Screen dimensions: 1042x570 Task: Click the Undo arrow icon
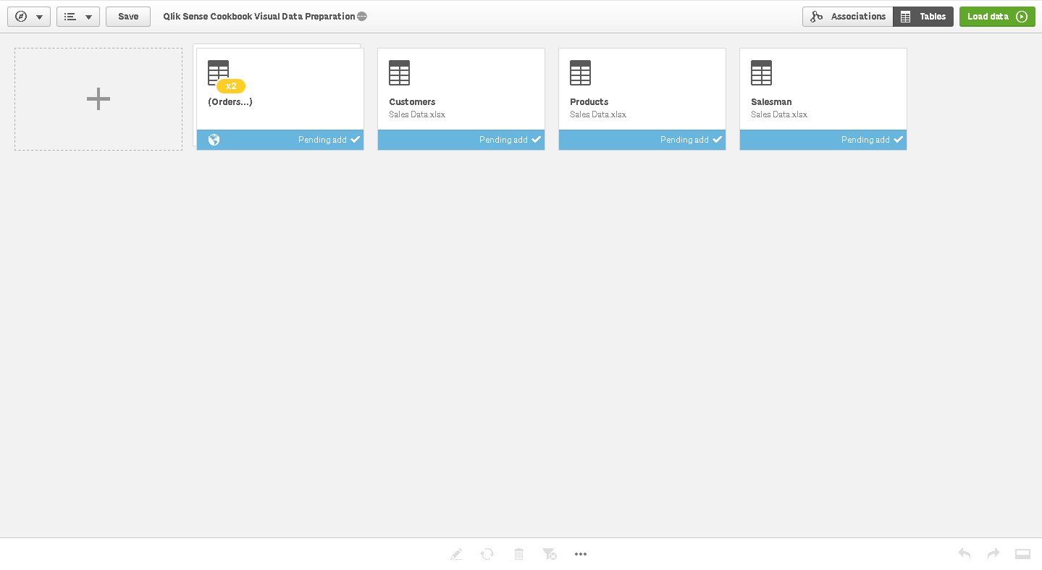click(x=965, y=554)
